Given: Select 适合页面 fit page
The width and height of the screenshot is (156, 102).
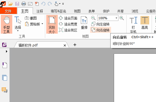Looking at the screenshot, I should 68,18.
